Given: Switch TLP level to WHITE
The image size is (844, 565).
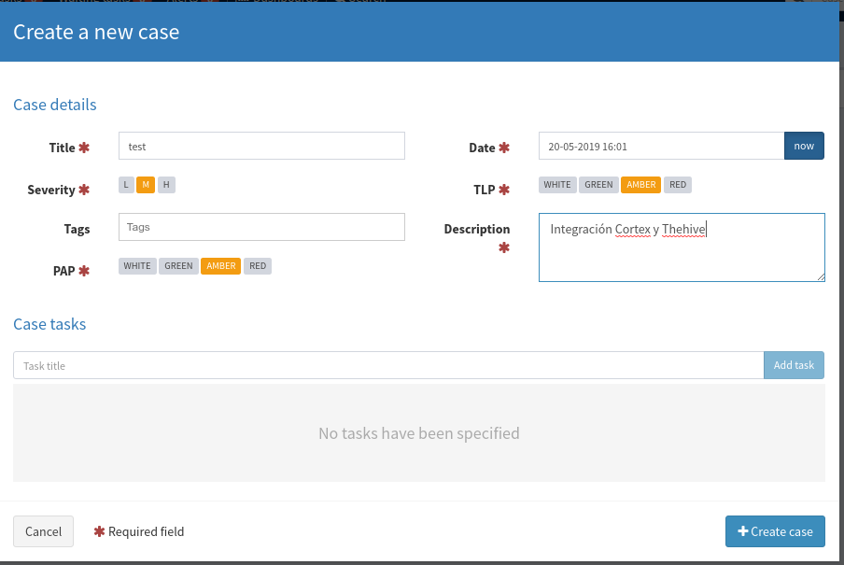Looking at the screenshot, I should click(x=557, y=184).
